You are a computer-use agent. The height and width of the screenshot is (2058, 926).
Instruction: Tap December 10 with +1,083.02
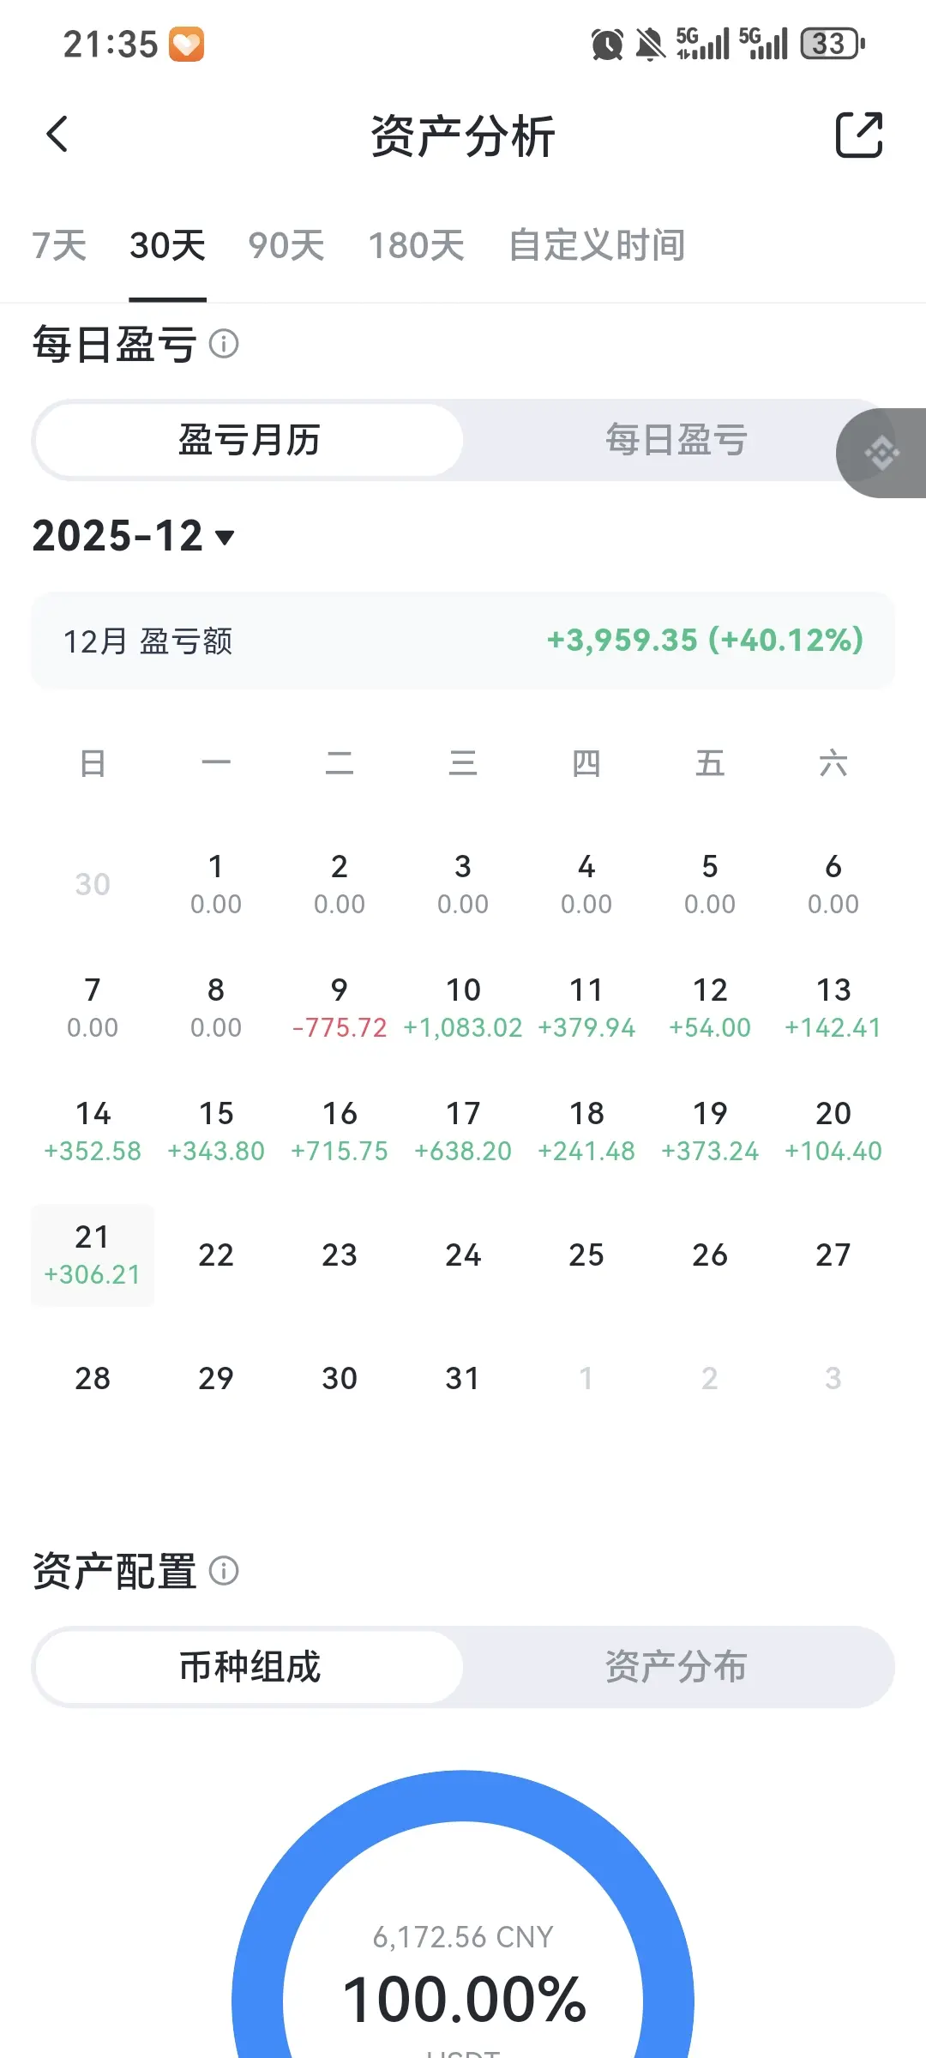click(x=463, y=1008)
